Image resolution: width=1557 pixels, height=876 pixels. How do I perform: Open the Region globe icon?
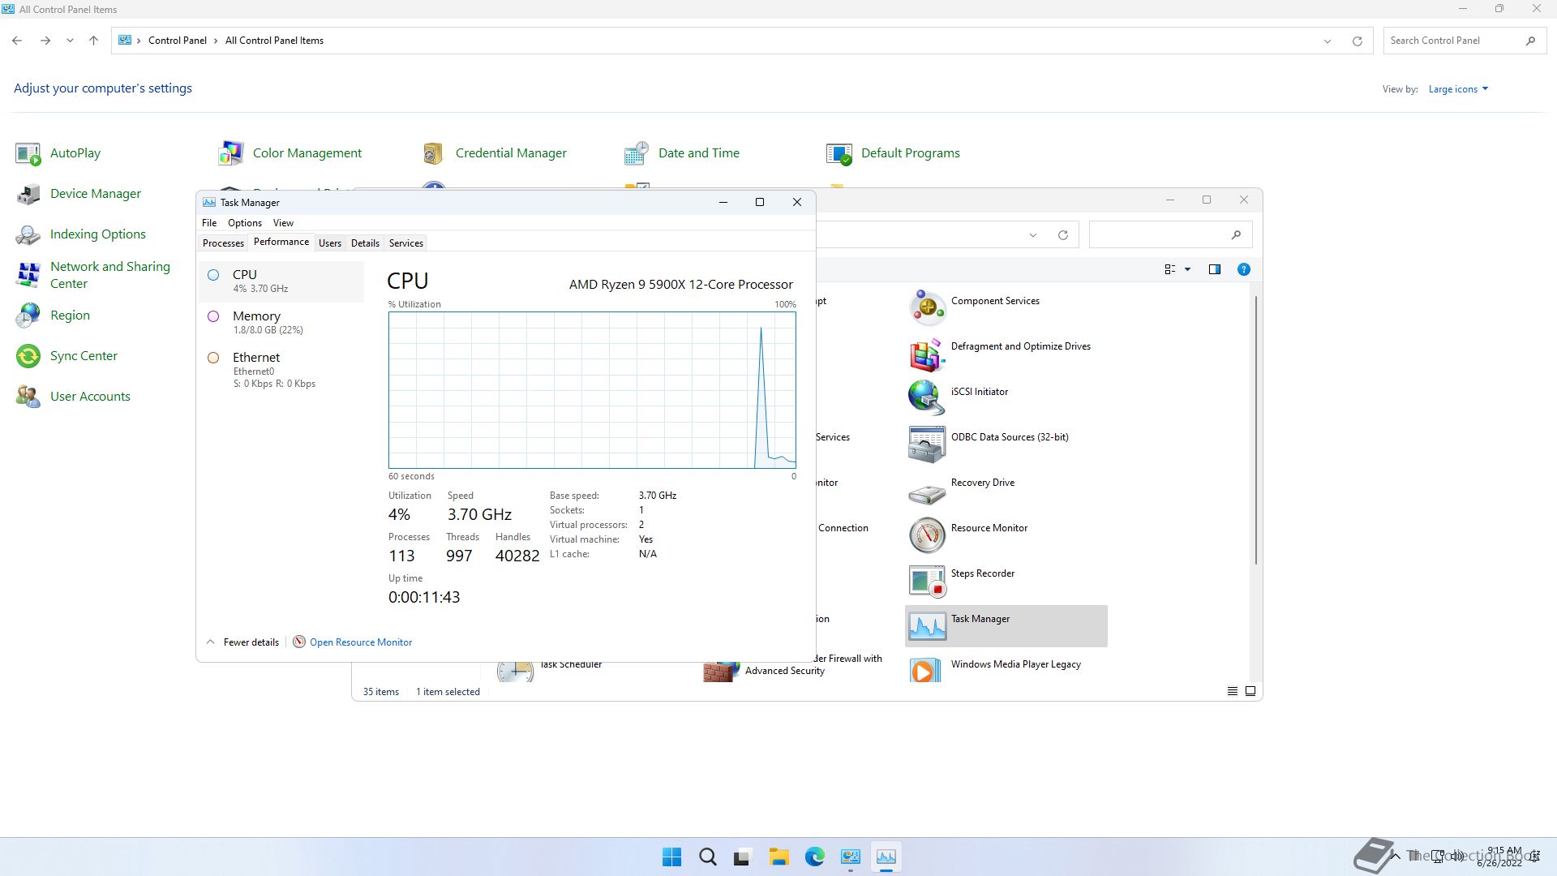[x=28, y=316]
